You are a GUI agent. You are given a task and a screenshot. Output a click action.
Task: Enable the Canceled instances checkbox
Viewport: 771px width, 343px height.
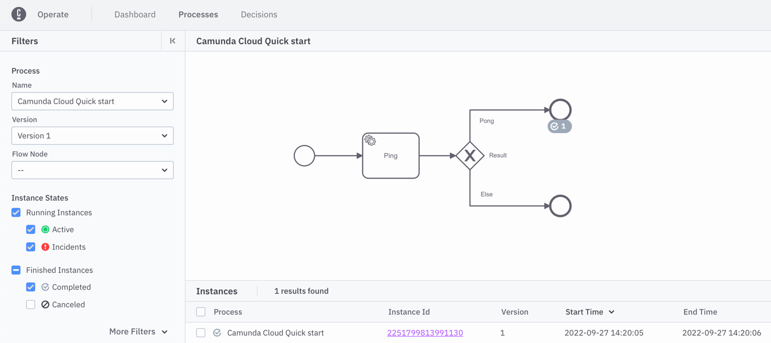(31, 305)
